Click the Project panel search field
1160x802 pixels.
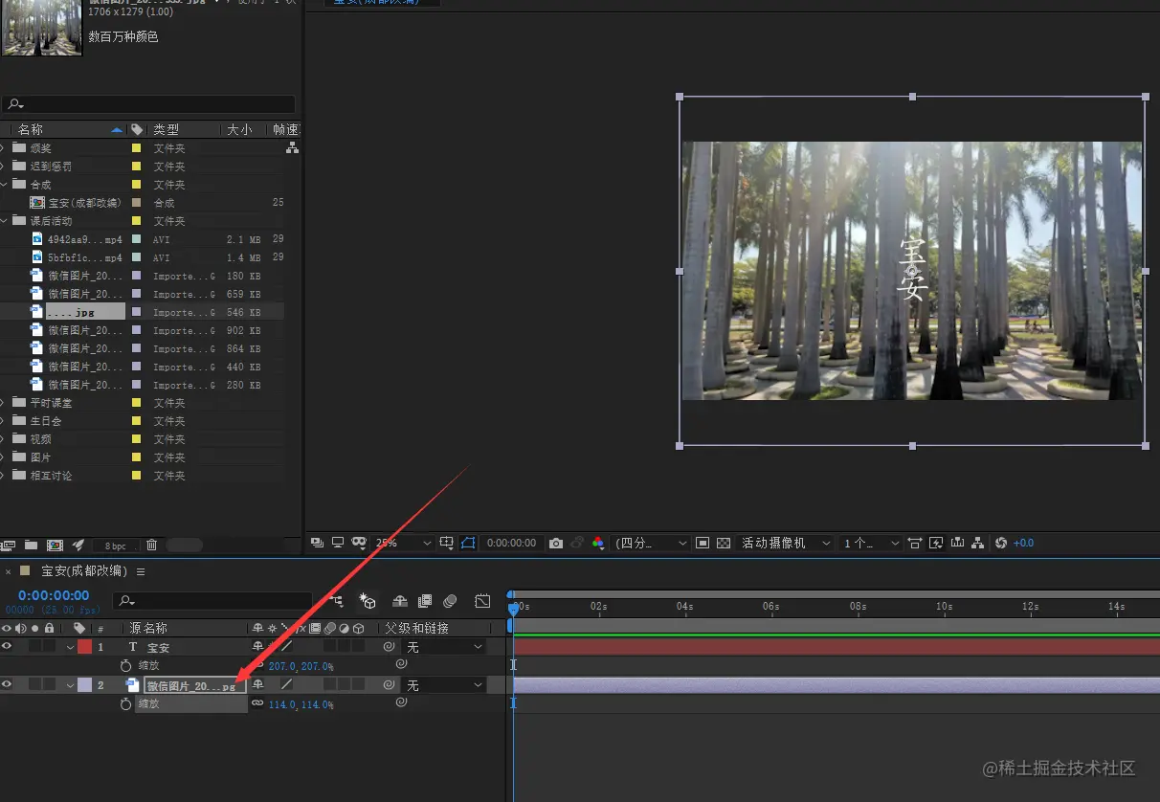pyautogui.click(x=148, y=104)
